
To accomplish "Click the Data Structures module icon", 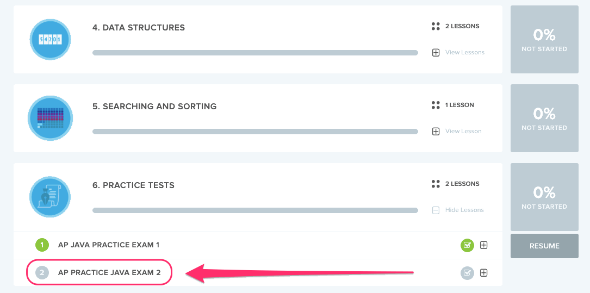I will (50, 39).
